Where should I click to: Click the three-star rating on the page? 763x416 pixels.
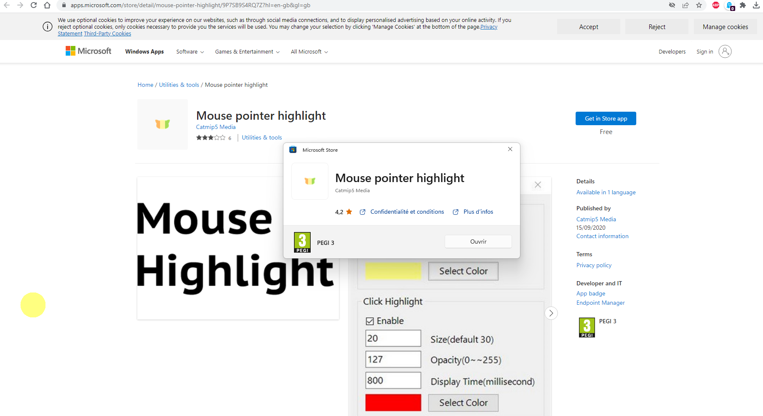coord(211,138)
